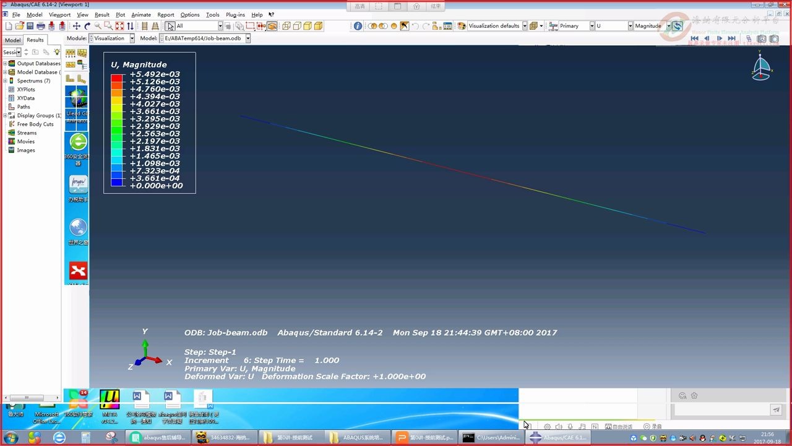Viewport: 792px width, 446px height.
Task: Switch to the Model tab
Action: click(x=12, y=40)
